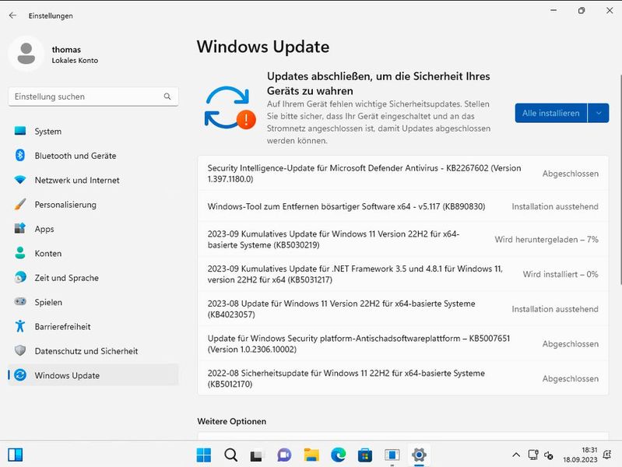The image size is (622, 467).
Task: Go to Spielen settings
Action: 93,302
